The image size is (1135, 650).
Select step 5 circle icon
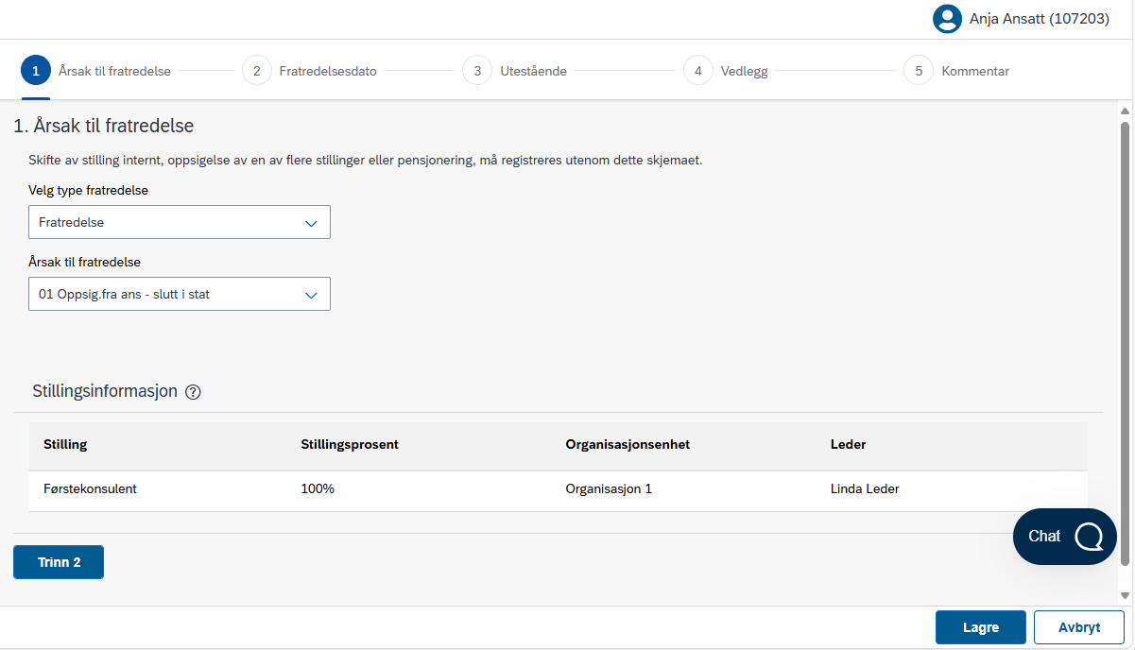tap(919, 71)
